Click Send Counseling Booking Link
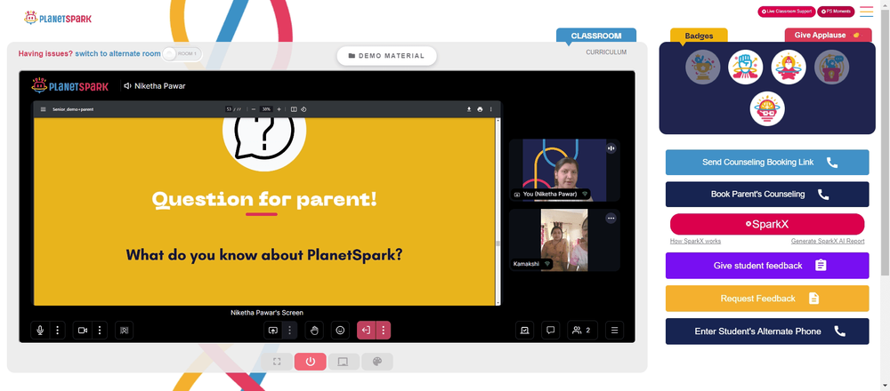The width and height of the screenshot is (890, 391). [767, 162]
